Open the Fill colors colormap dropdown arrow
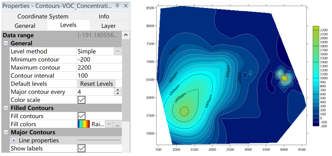The height and width of the screenshot is (156, 332). click(x=109, y=124)
